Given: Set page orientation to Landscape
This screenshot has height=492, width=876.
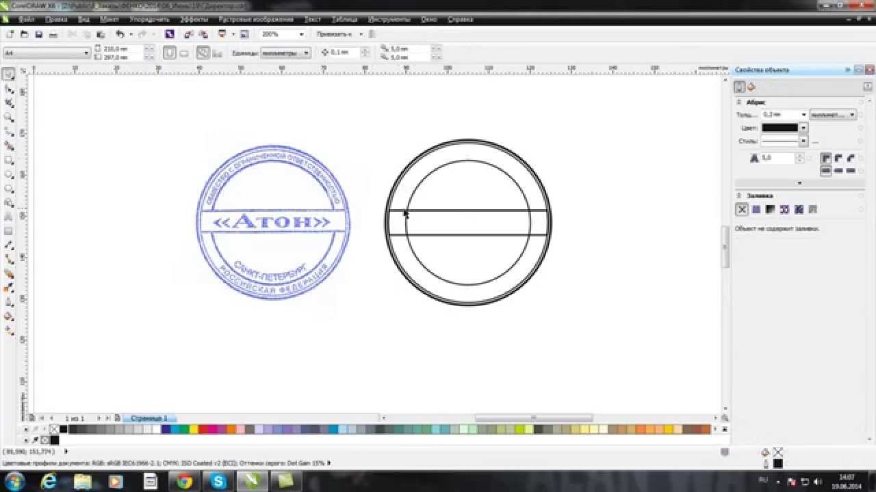Looking at the screenshot, I should point(184,53).
